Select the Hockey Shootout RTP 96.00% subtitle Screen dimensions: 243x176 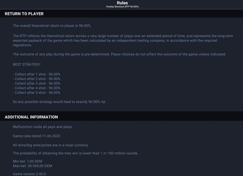pos(122,6)
